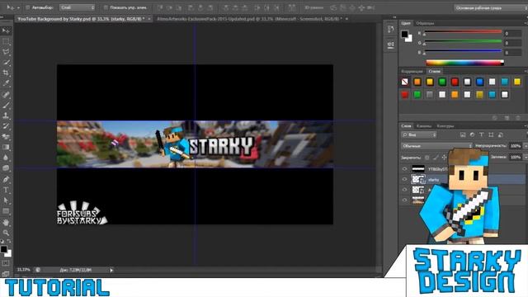
Task: Toggle Quick Mask mode in toolbar
Action: click(x=6, y=263)
